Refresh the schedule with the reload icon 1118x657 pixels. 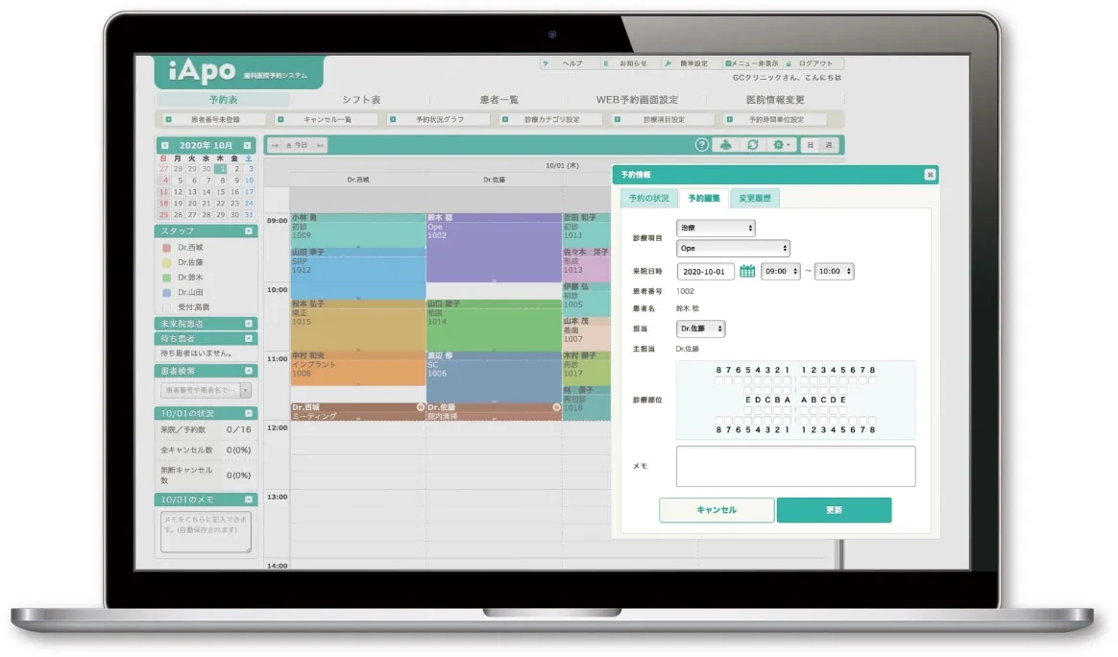[753, 145]
